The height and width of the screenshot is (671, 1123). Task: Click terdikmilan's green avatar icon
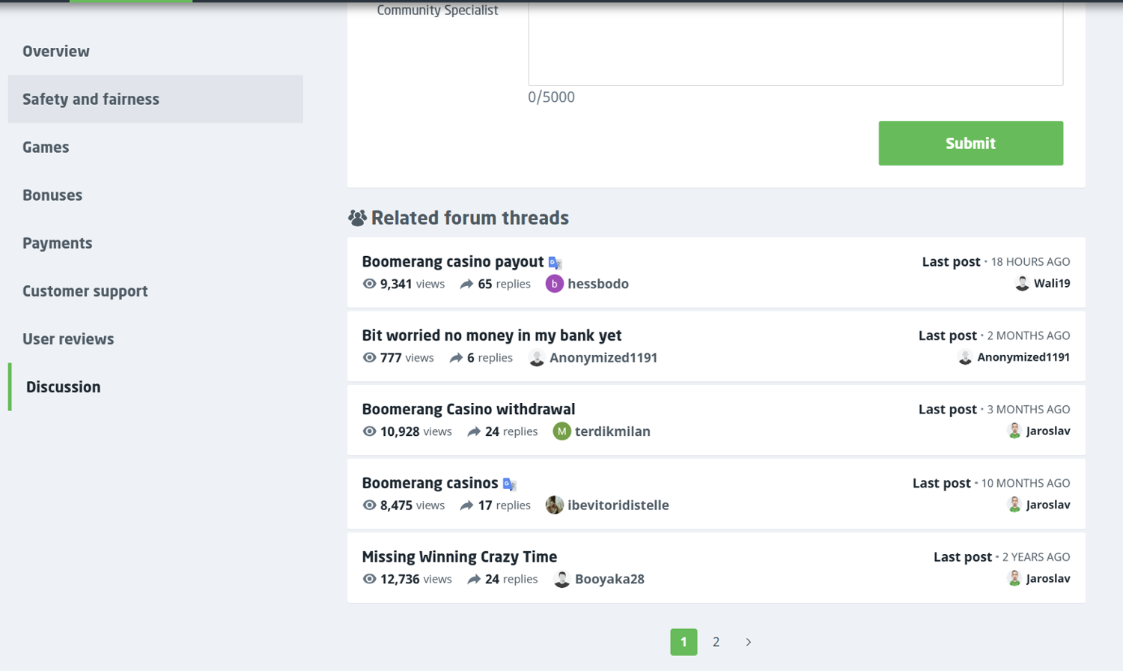pos(561,431)
